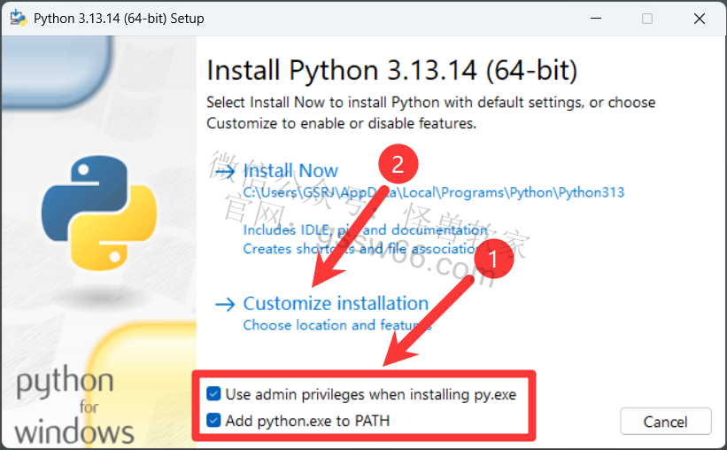Click 'Includes IDLE, pip and documentation' text
The height and width of the screenshot is (450, 727).
click(366, 230)
